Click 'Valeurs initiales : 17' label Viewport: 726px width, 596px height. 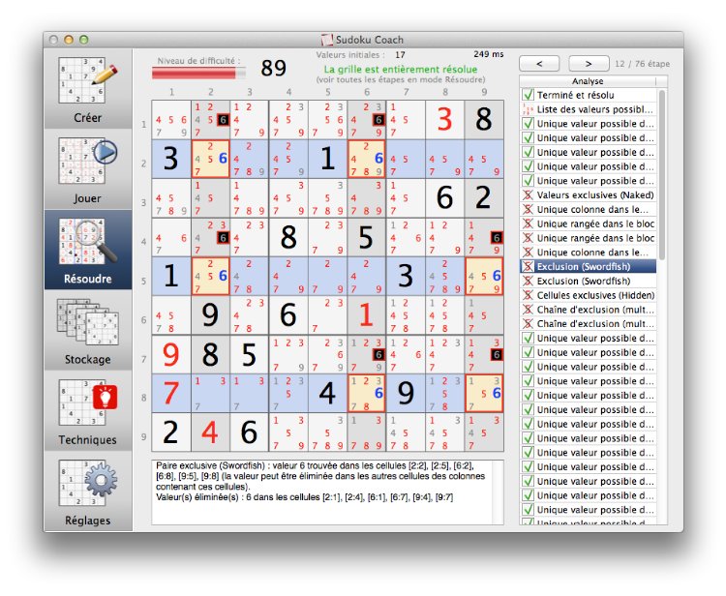tap(360, 54)
